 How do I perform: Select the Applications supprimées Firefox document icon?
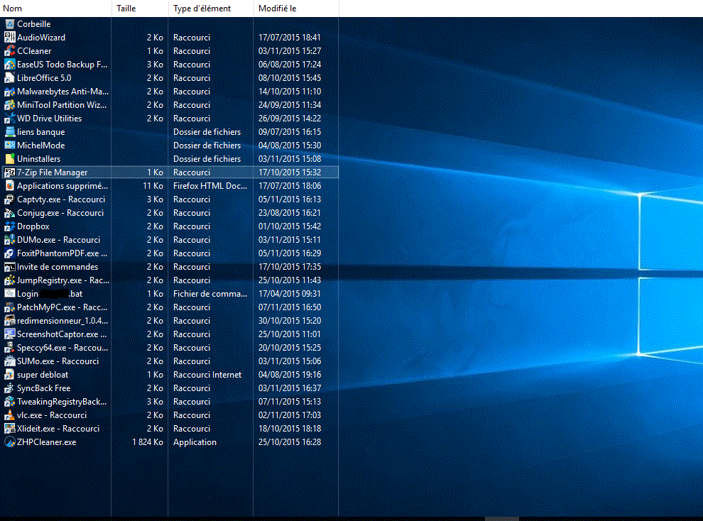9,186
